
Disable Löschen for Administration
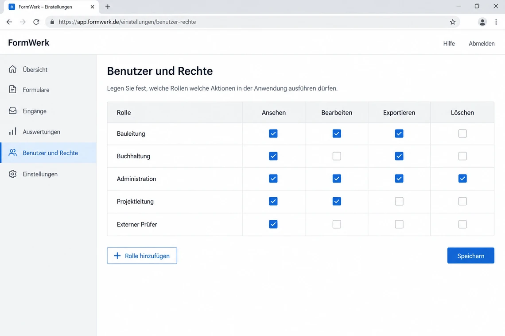[x=462, y=179]
